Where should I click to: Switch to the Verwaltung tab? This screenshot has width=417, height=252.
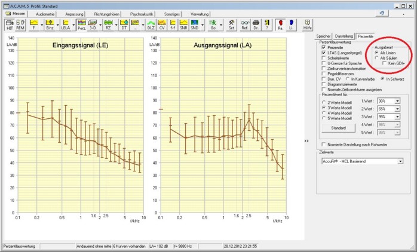[x=200, y=14]
